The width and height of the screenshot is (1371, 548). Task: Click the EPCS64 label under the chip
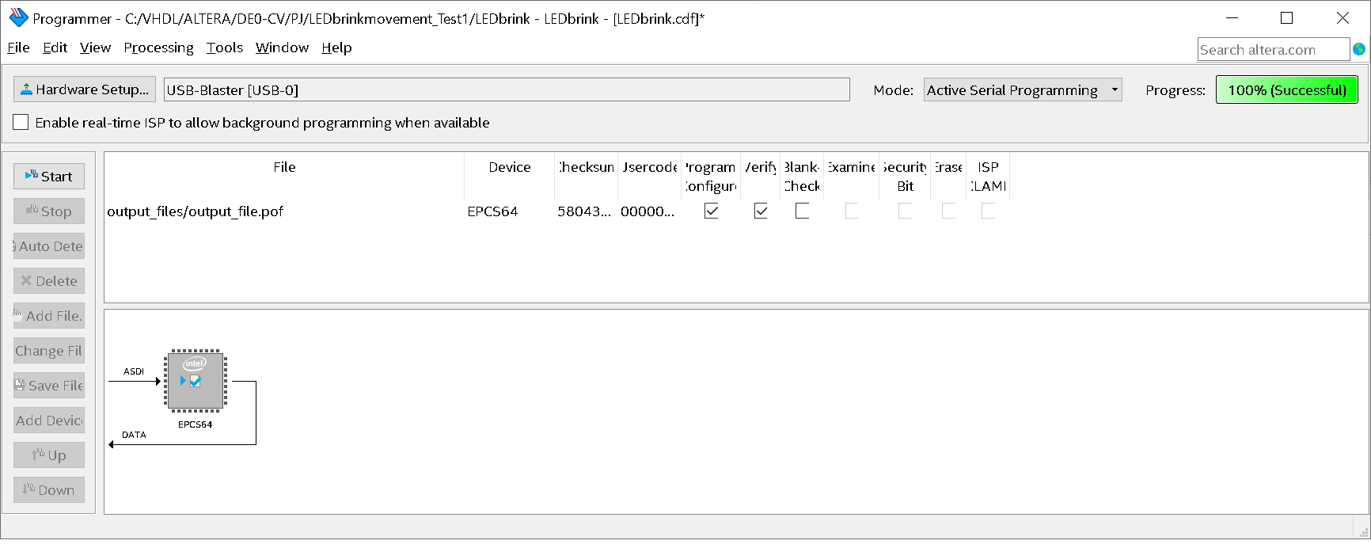[x=195, y=424]
